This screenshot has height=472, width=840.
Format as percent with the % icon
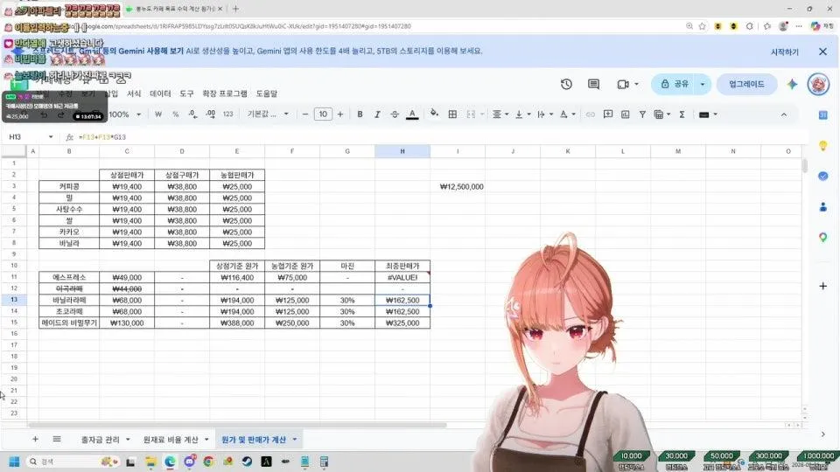pos(175,115)
